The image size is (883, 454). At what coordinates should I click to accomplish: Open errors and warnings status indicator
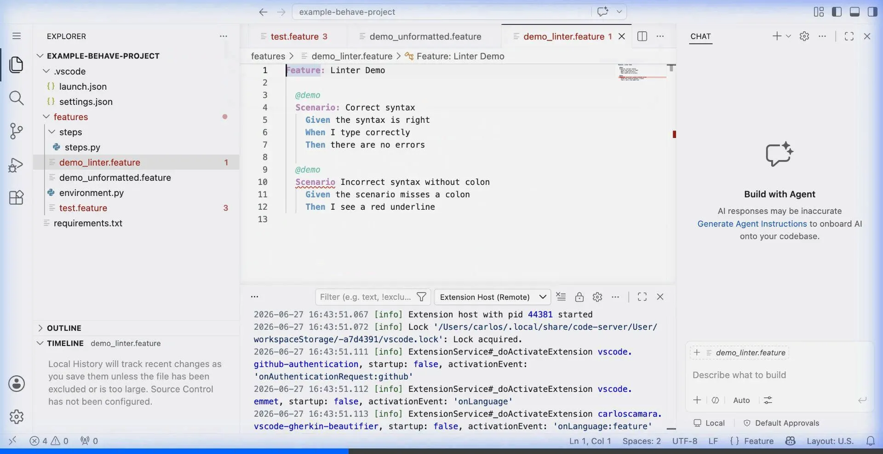click(49, 441)
